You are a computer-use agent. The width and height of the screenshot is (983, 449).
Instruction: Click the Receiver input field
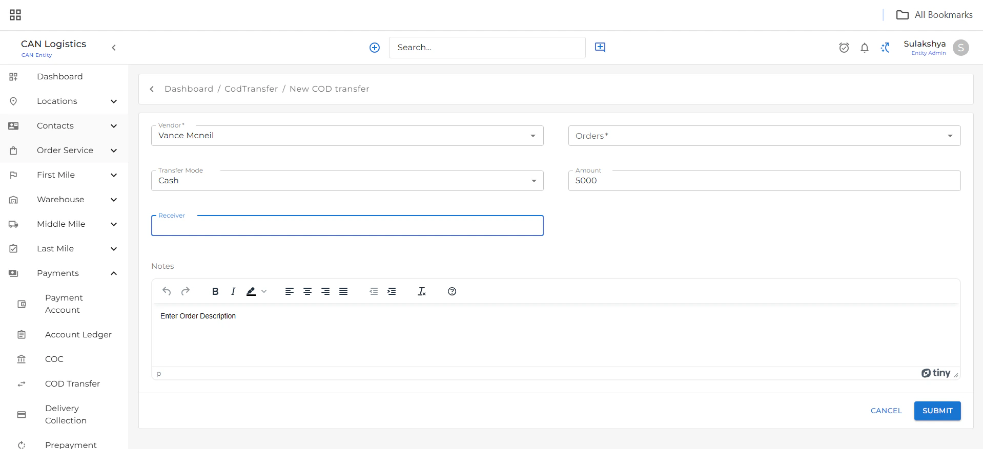347,226
